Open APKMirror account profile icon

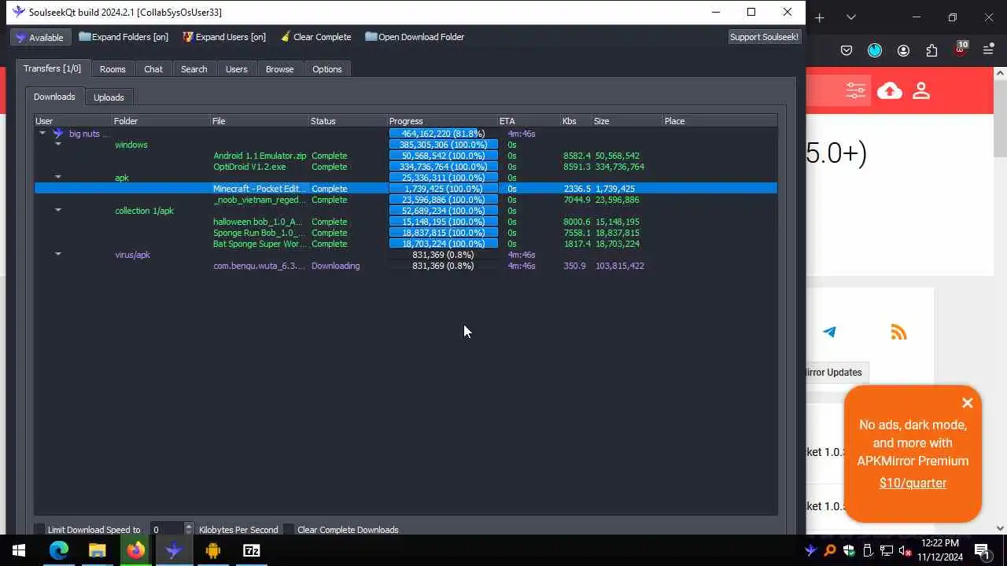(x=921, y=91)
